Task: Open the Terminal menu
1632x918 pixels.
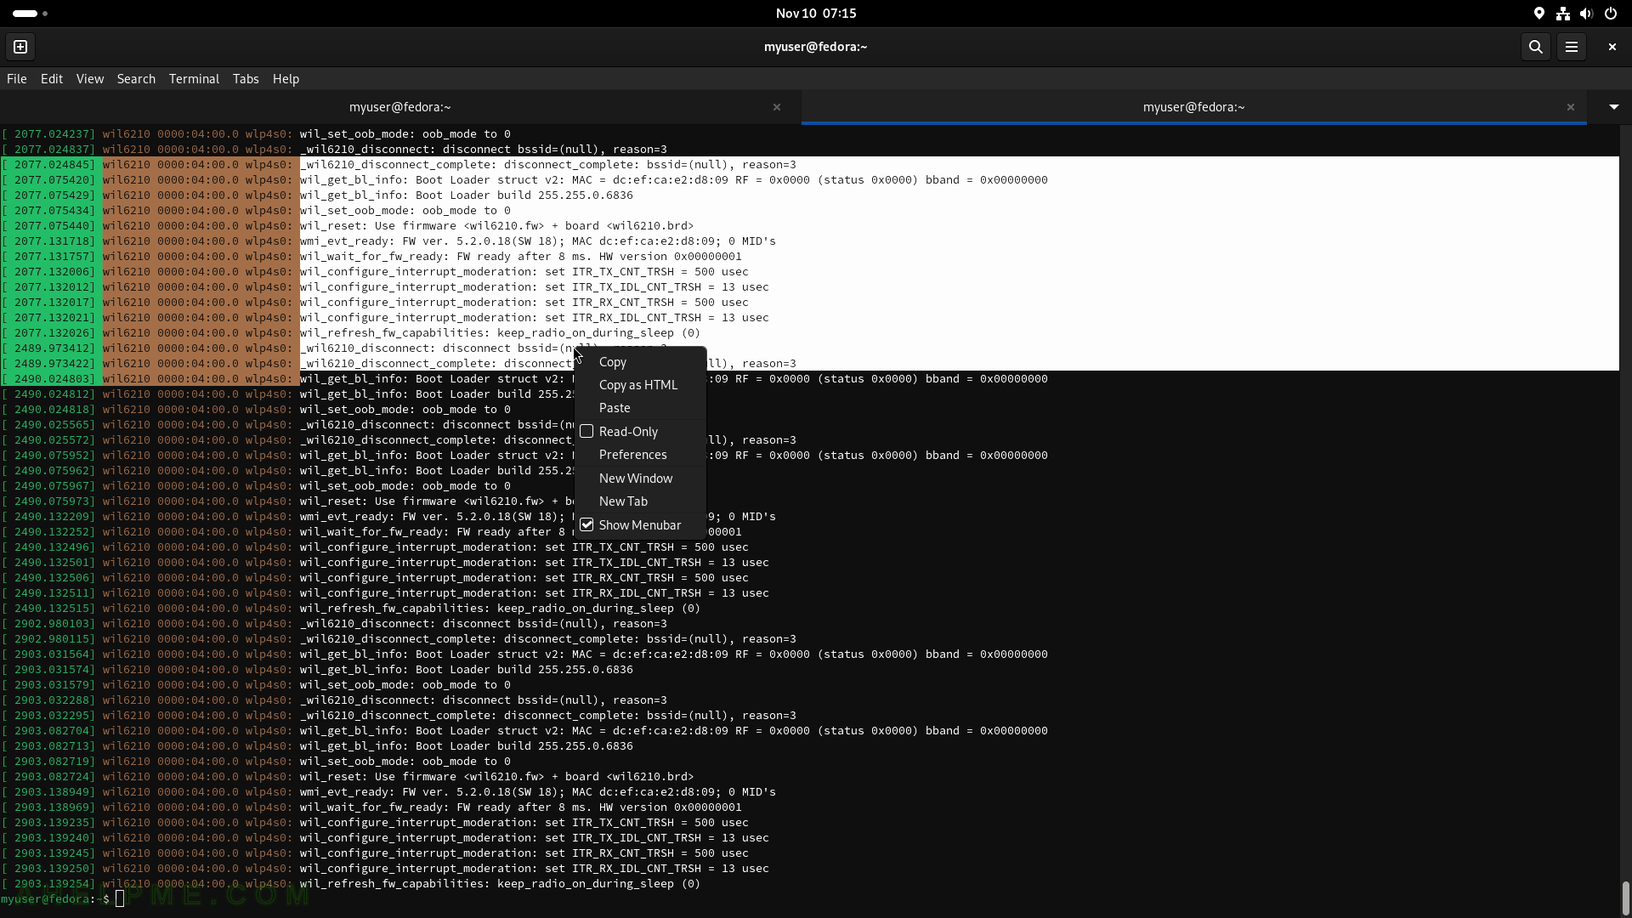Action: tap(194, 79)
